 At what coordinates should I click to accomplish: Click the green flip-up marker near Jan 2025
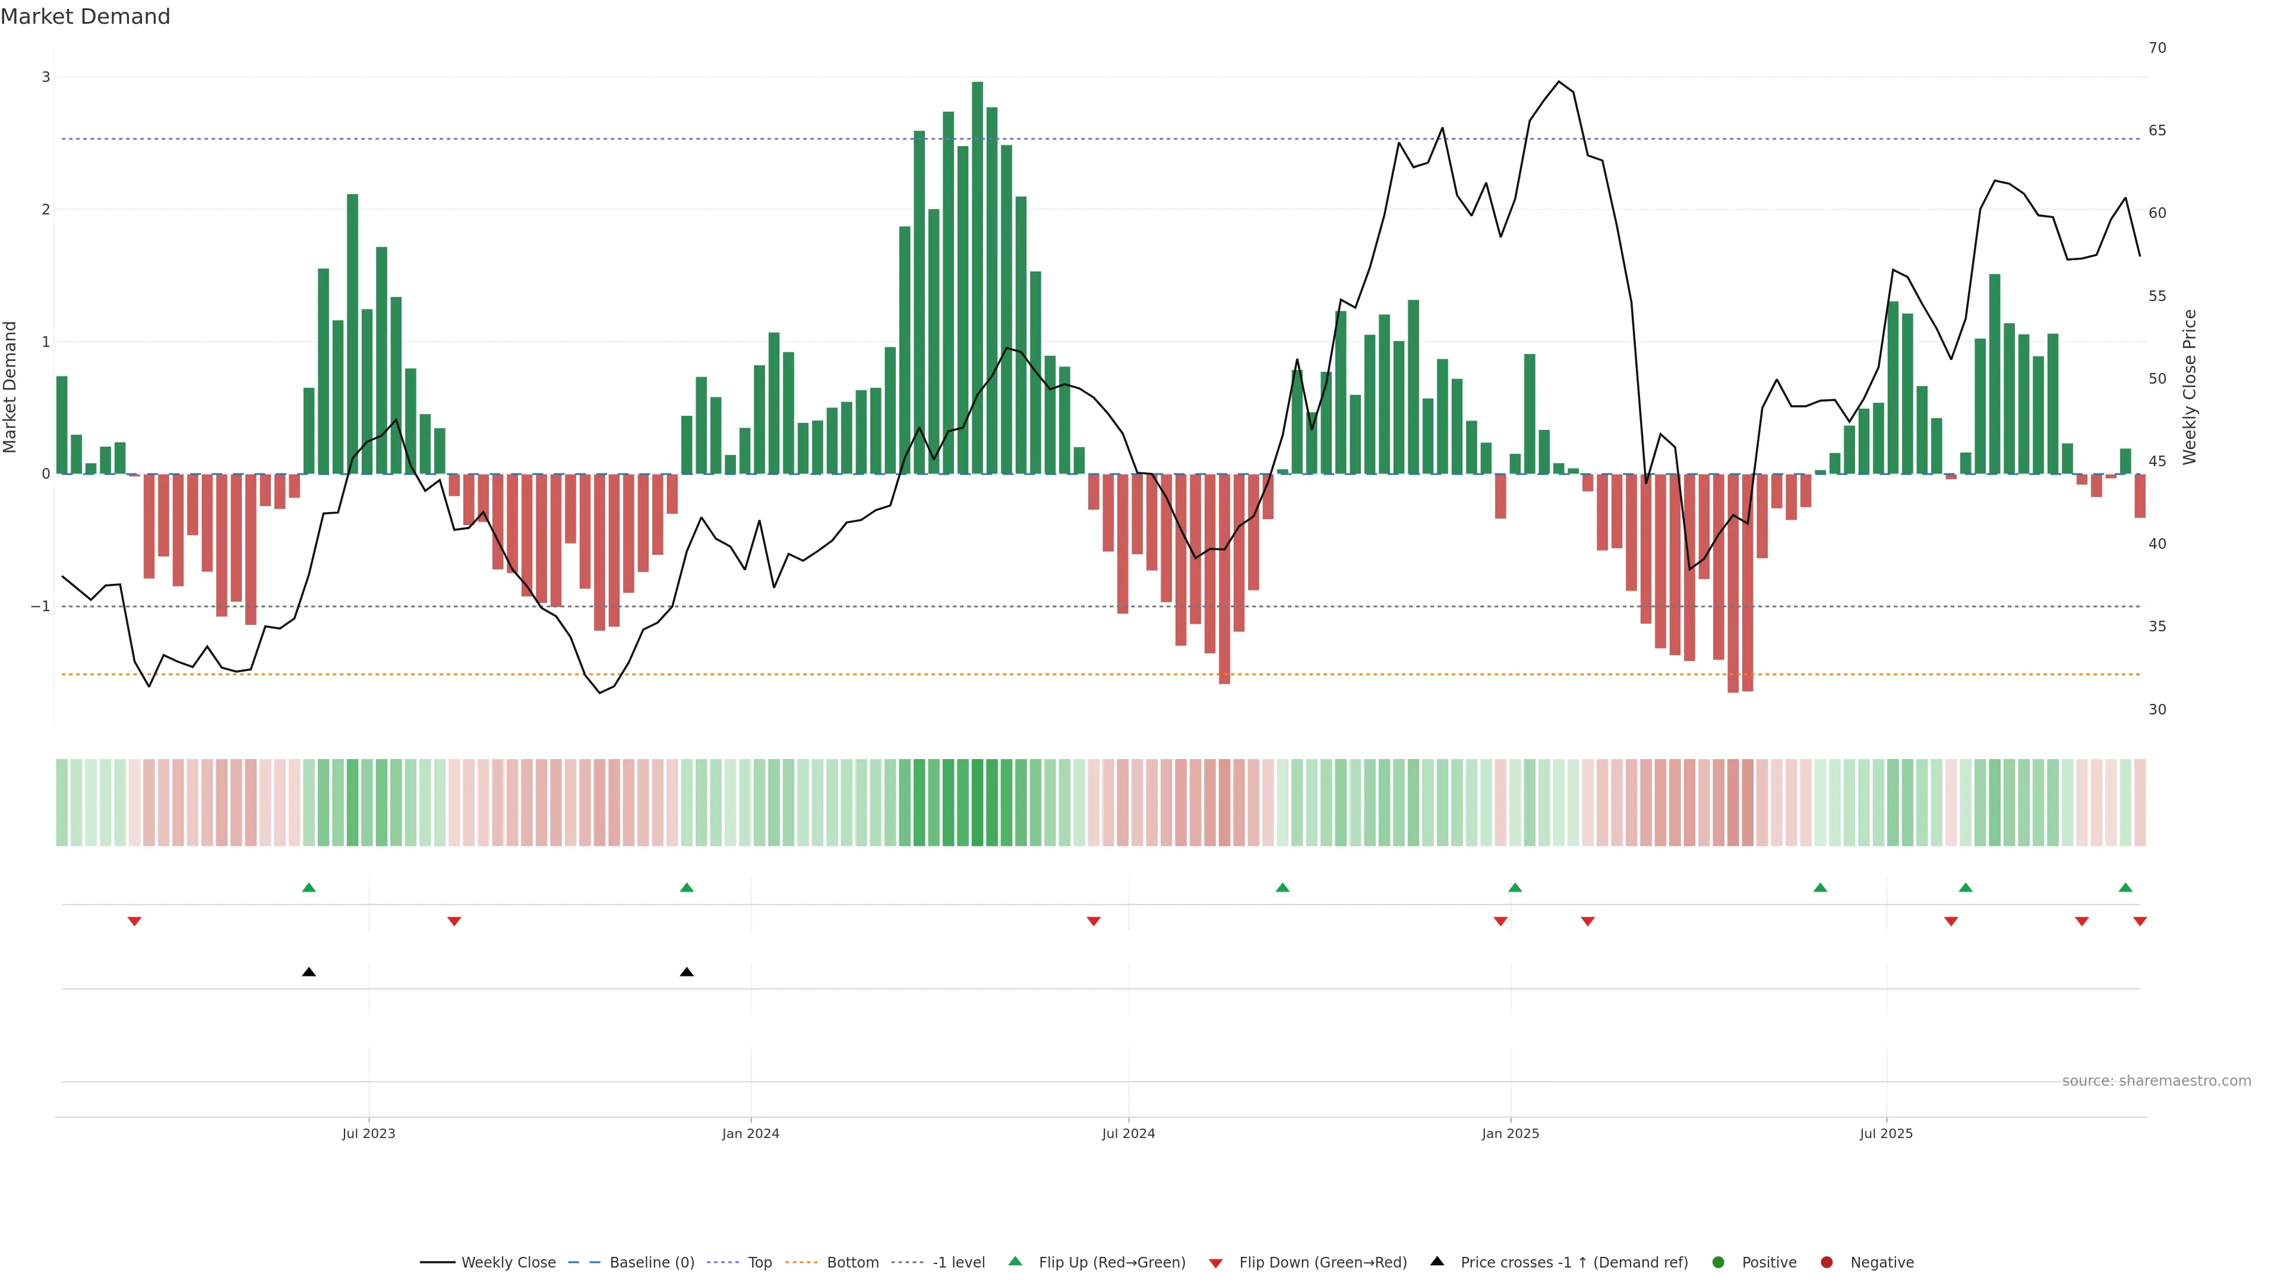[1515, 888]
